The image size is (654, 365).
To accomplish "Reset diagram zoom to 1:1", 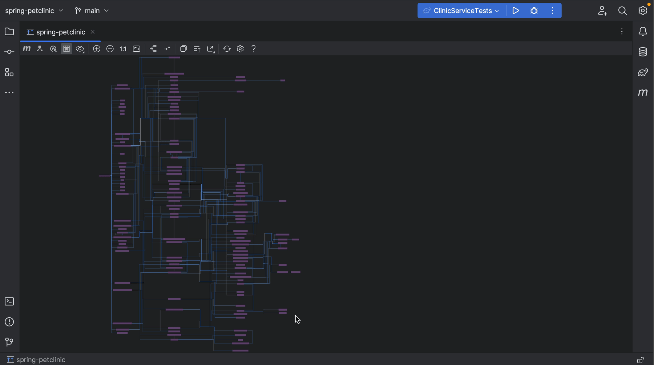I will coord(123,49).
